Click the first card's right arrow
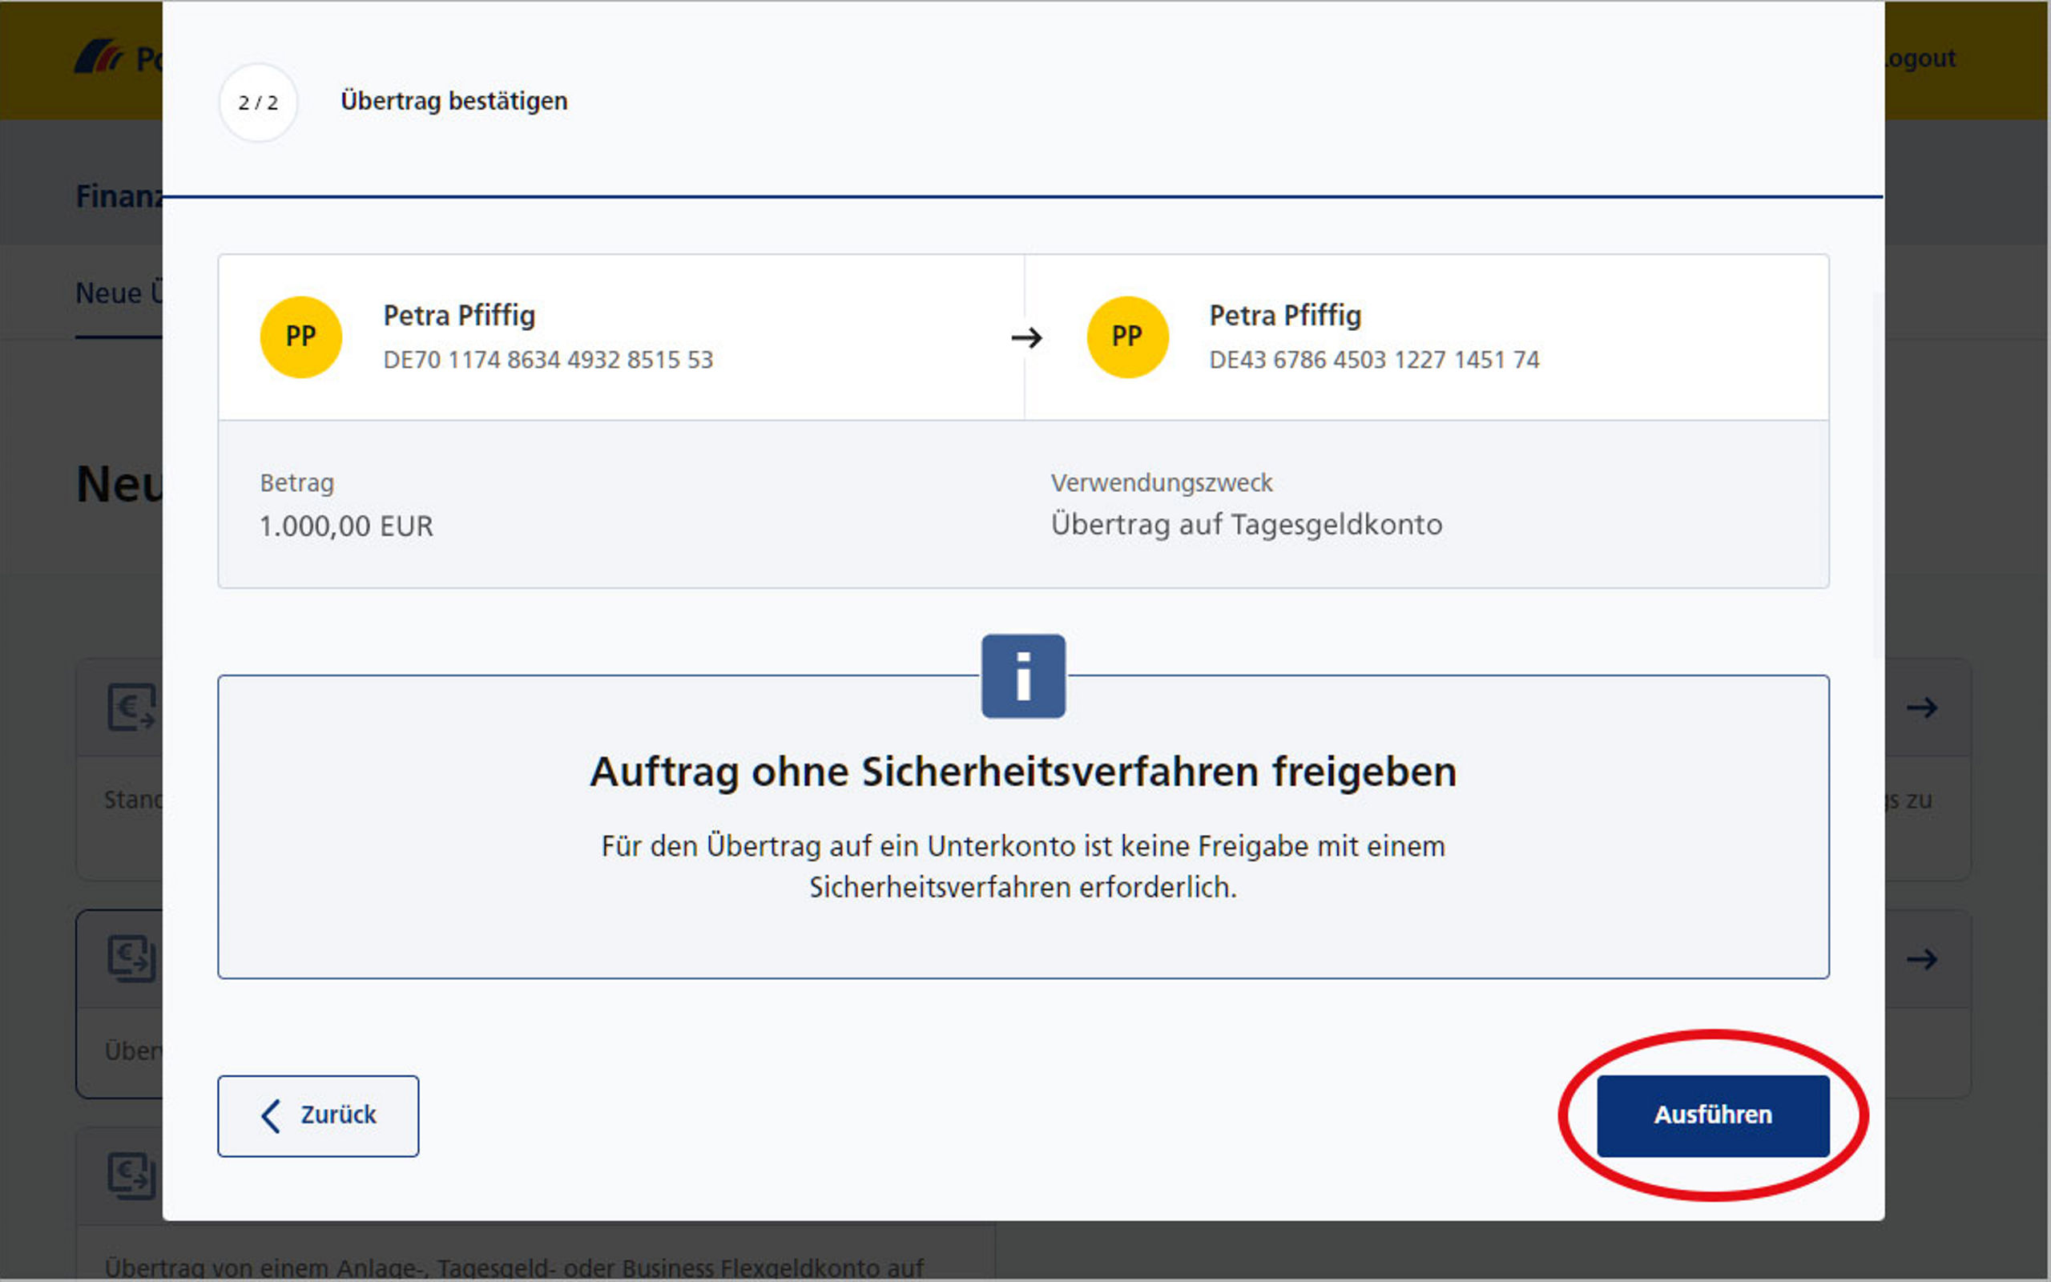 (x=1921, y=708)
